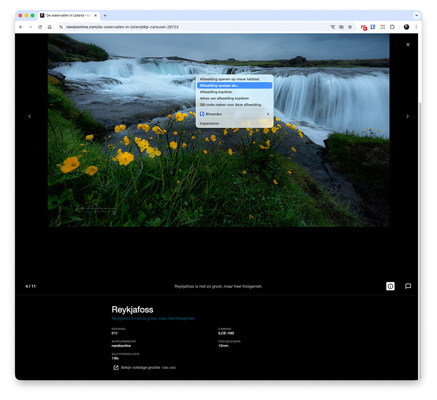This screenshot has height=400, width=437.
Task: Close the image carousel with the X
Action: pyautogui.click(x=408, y=45)
